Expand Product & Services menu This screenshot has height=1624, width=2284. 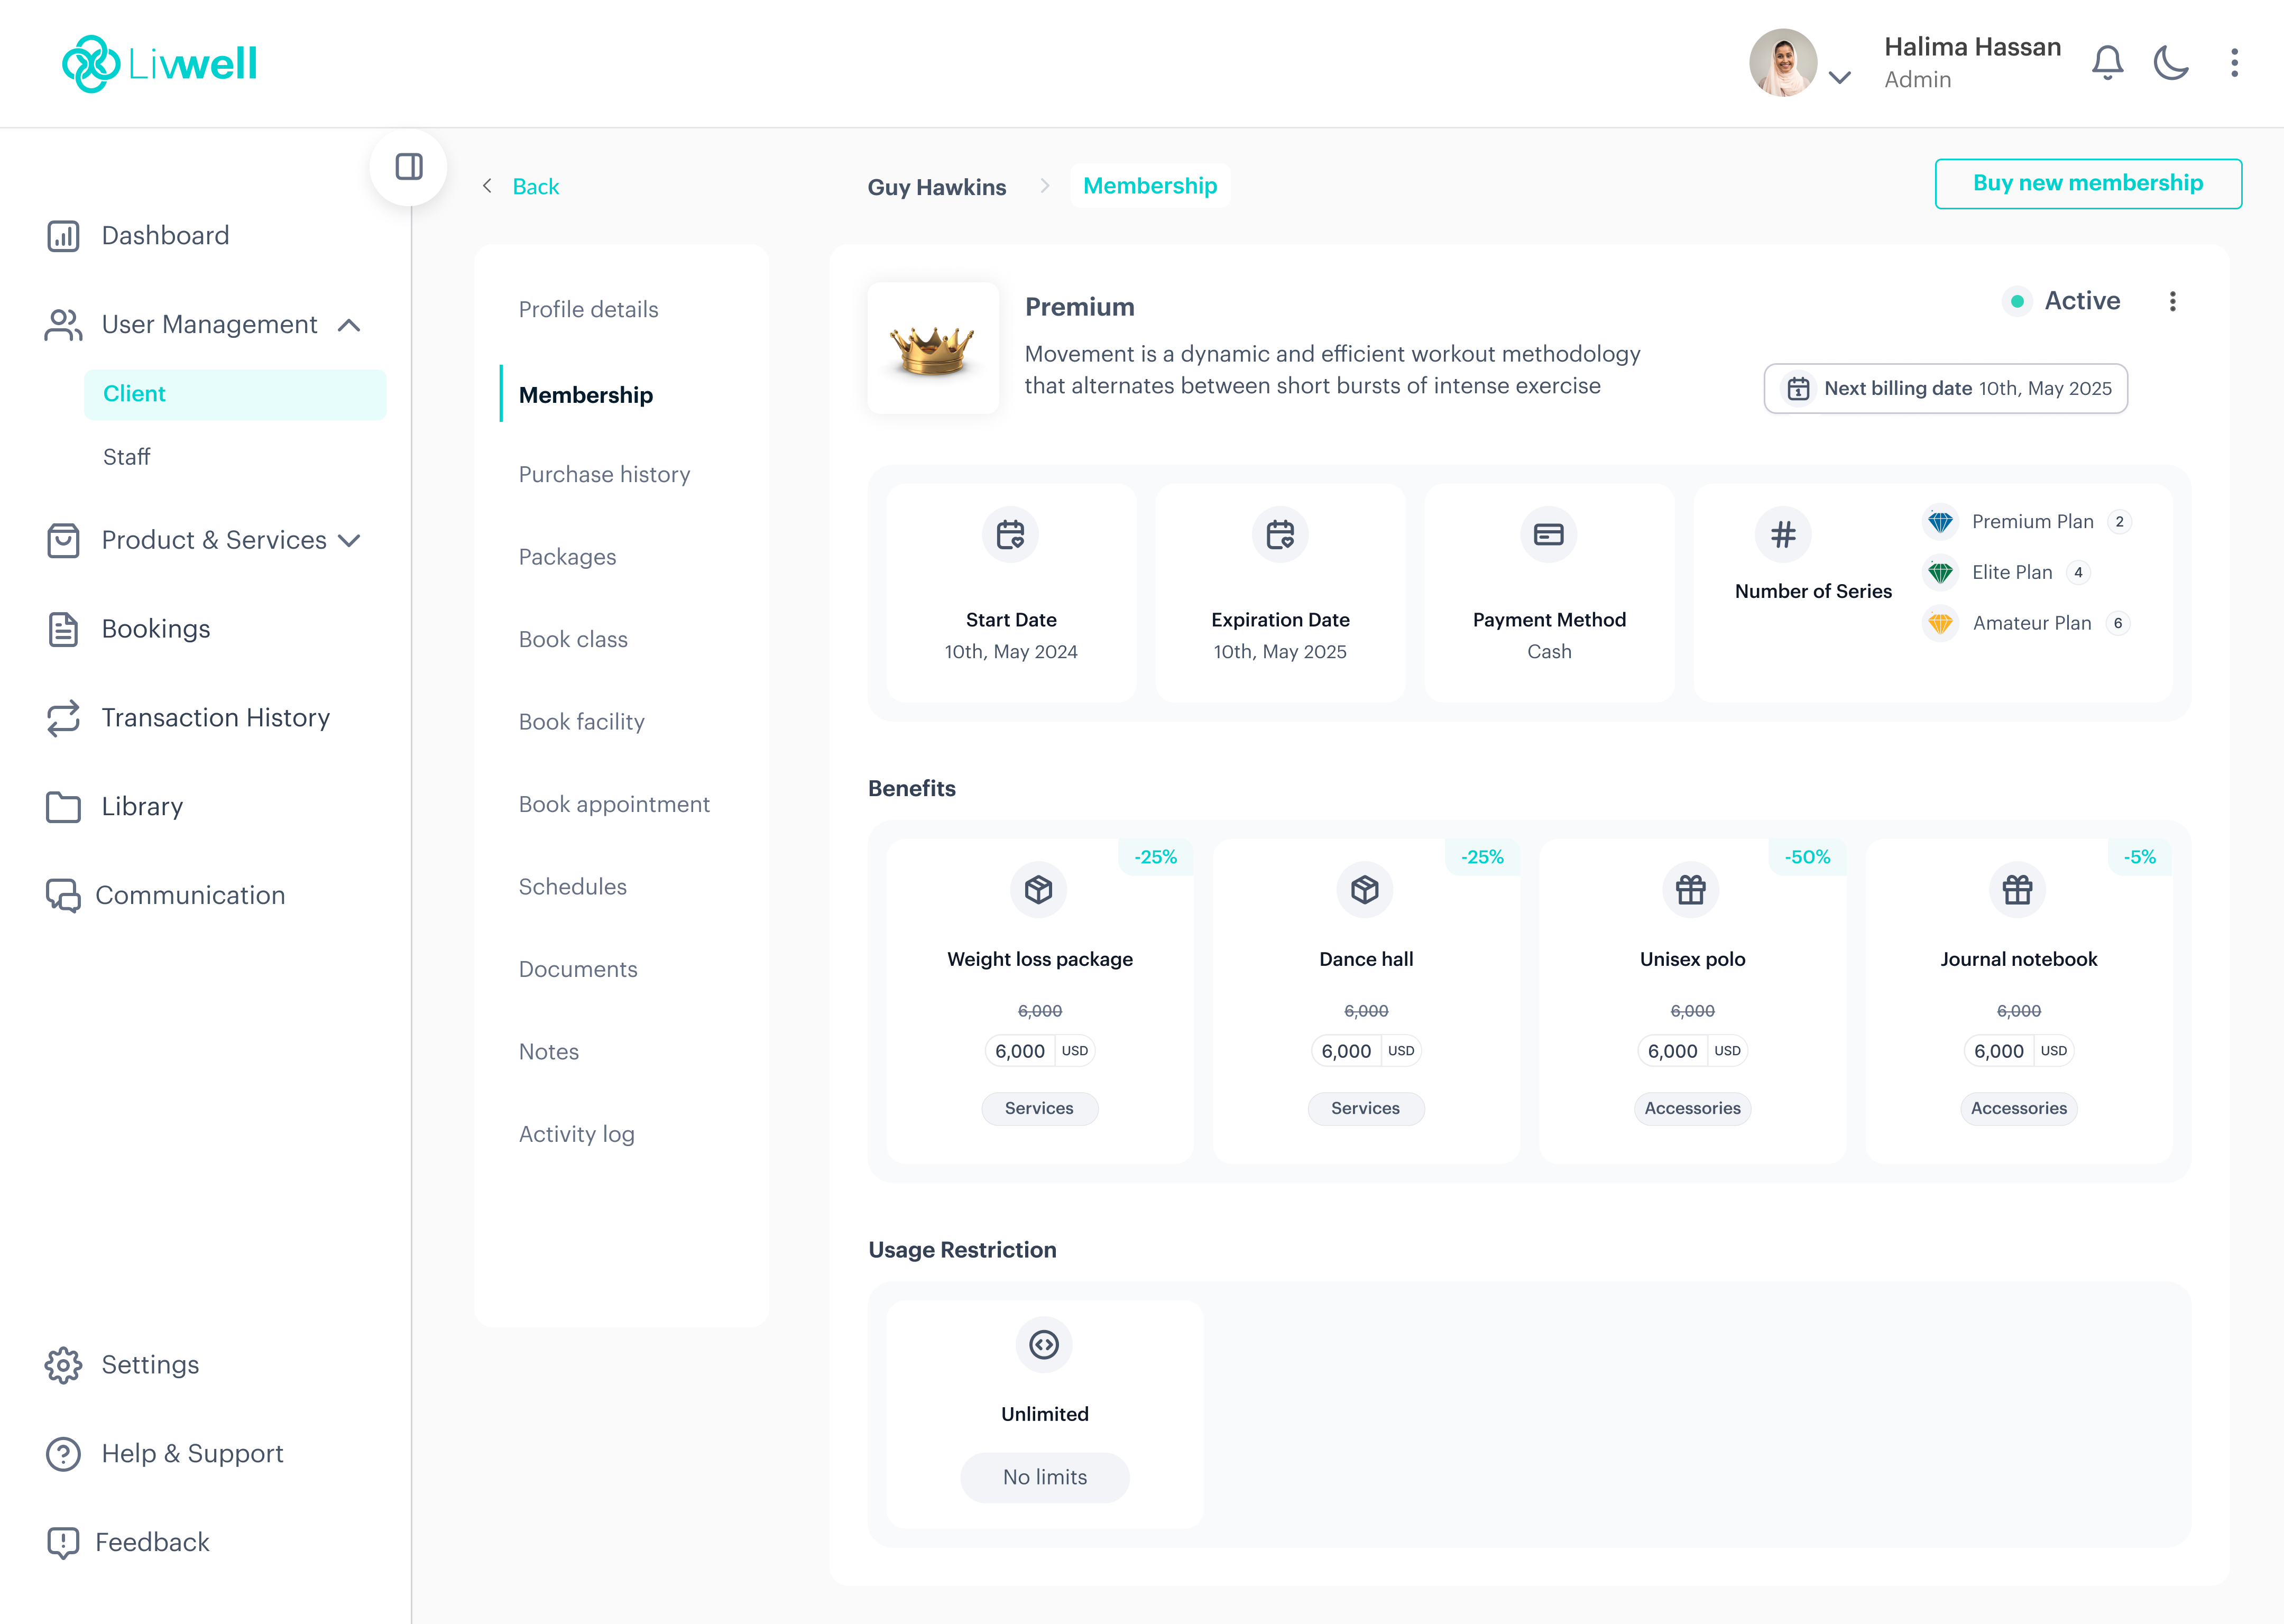point(349,541)
